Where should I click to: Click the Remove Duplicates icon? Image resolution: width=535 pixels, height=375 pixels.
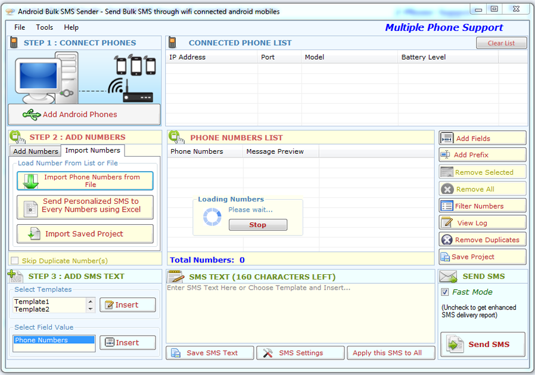[x=447, y=240]
